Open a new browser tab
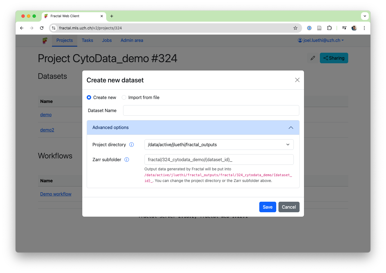 112,16
